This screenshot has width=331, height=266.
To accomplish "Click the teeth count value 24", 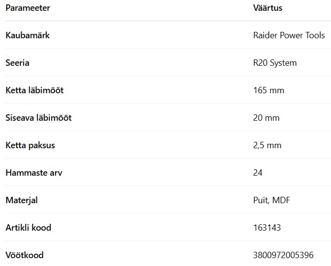I will pos(258,173).
